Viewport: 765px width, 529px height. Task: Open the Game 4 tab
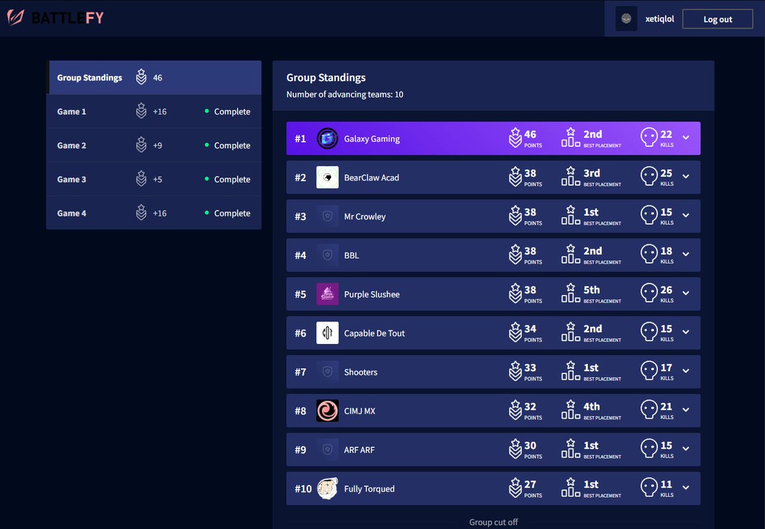pos(154,213)
